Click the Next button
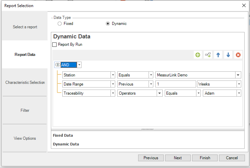 178,158
